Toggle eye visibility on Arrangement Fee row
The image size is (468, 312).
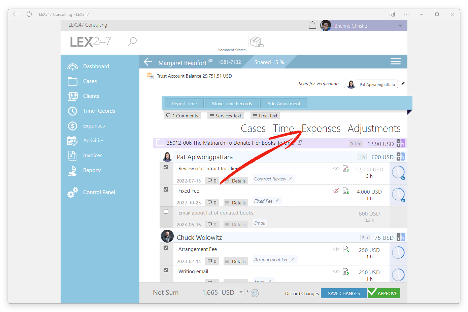336,249
